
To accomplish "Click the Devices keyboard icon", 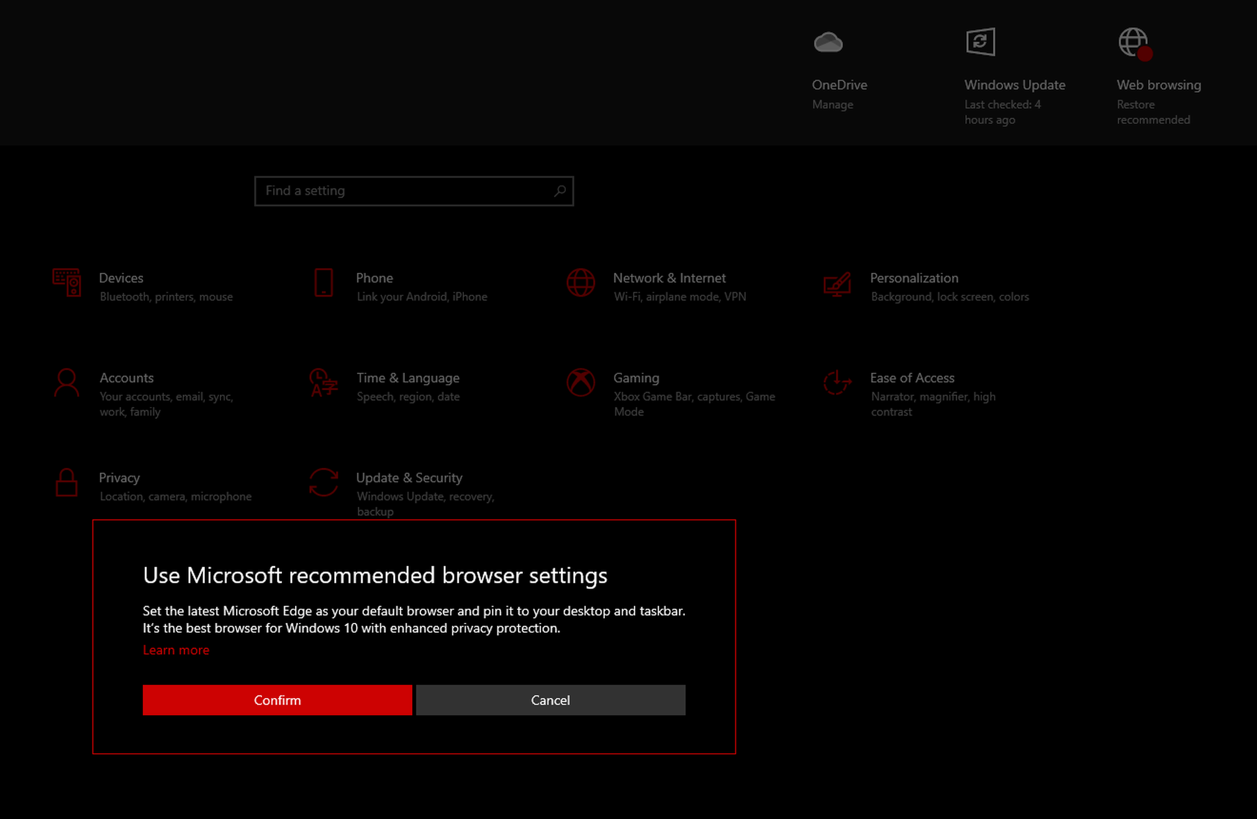I will point(66,283).
